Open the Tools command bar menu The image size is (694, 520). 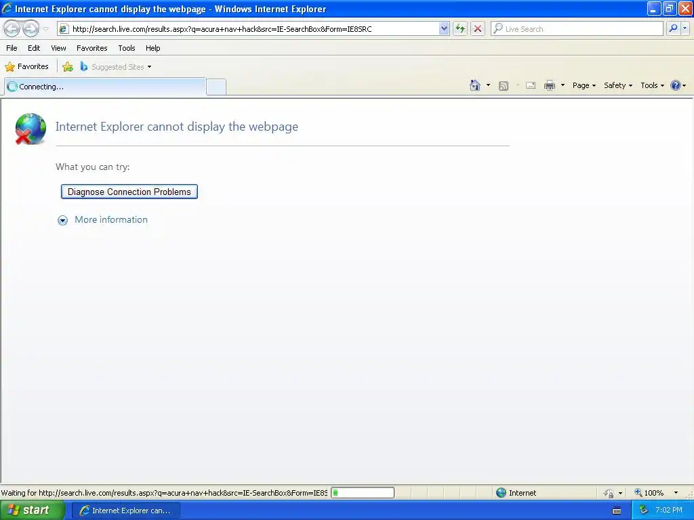coord(652,85)
